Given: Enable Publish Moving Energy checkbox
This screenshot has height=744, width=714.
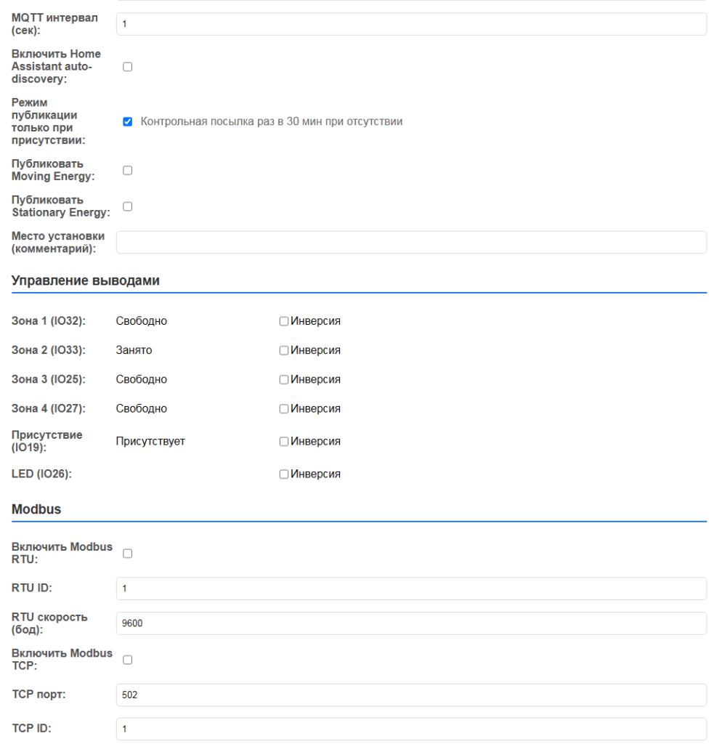Looking at the screenshot, I should 128,170.
